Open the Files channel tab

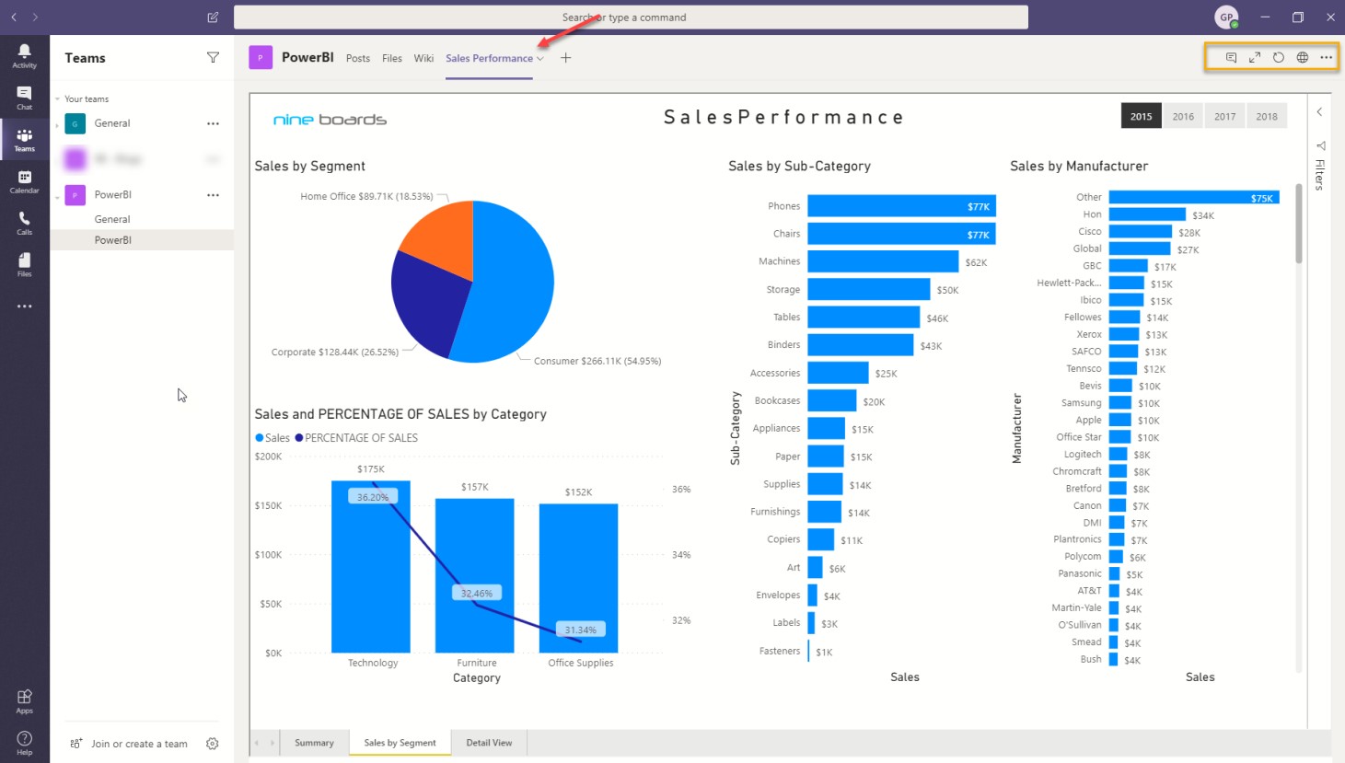pos(392,58)
